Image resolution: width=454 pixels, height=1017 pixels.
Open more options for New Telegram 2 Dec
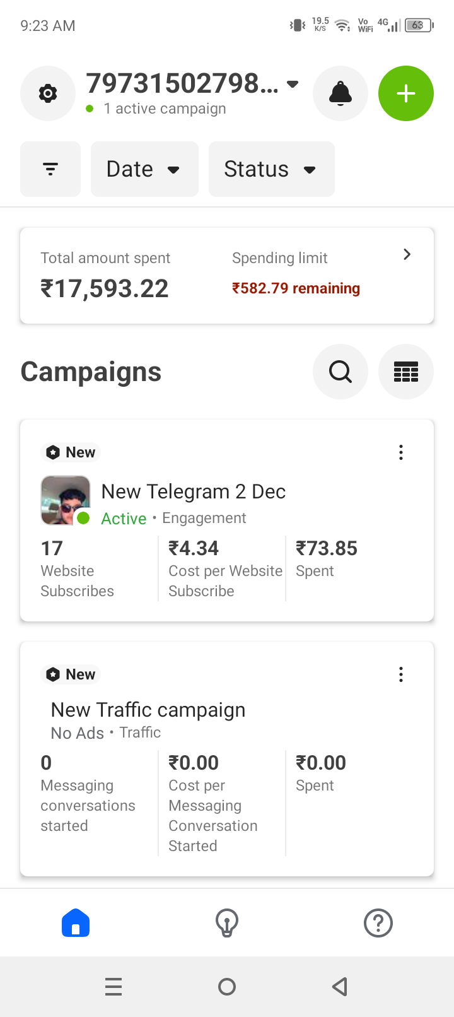click(401, 452)
